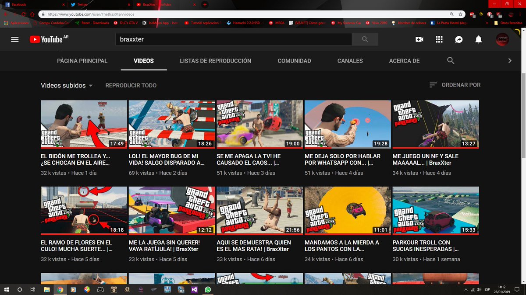
Task: Show hidden system tray icons
Action: [466, 289]
